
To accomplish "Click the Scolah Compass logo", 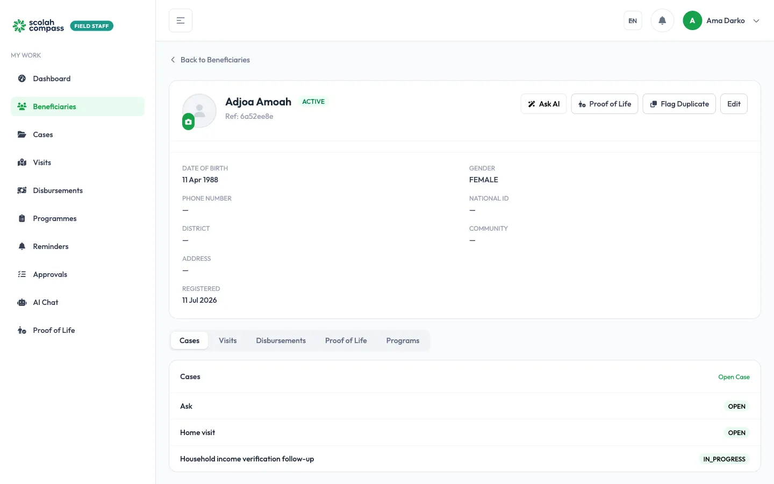I will [x=38, y=25].
